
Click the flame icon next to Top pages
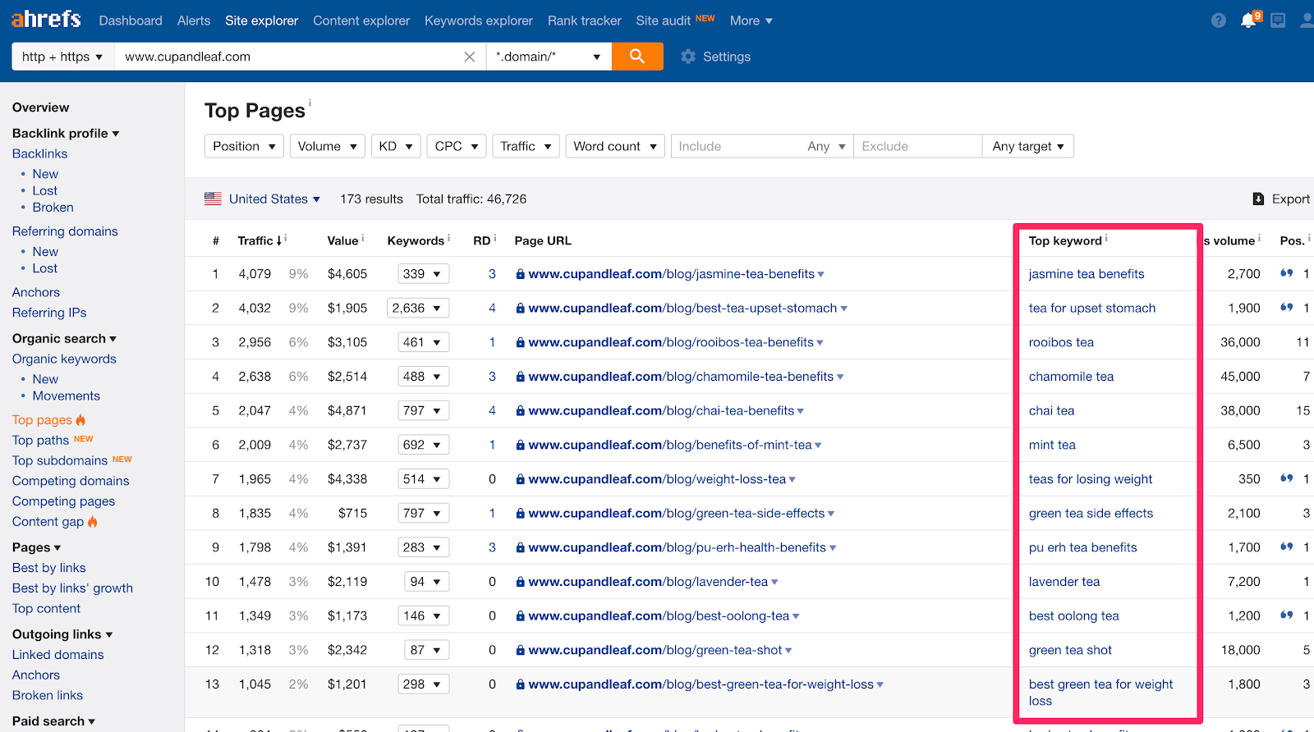click(x=80, y=420)
